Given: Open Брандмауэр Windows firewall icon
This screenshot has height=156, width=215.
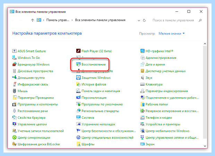Looking at the screenshot, I should (x=15, y=64).
